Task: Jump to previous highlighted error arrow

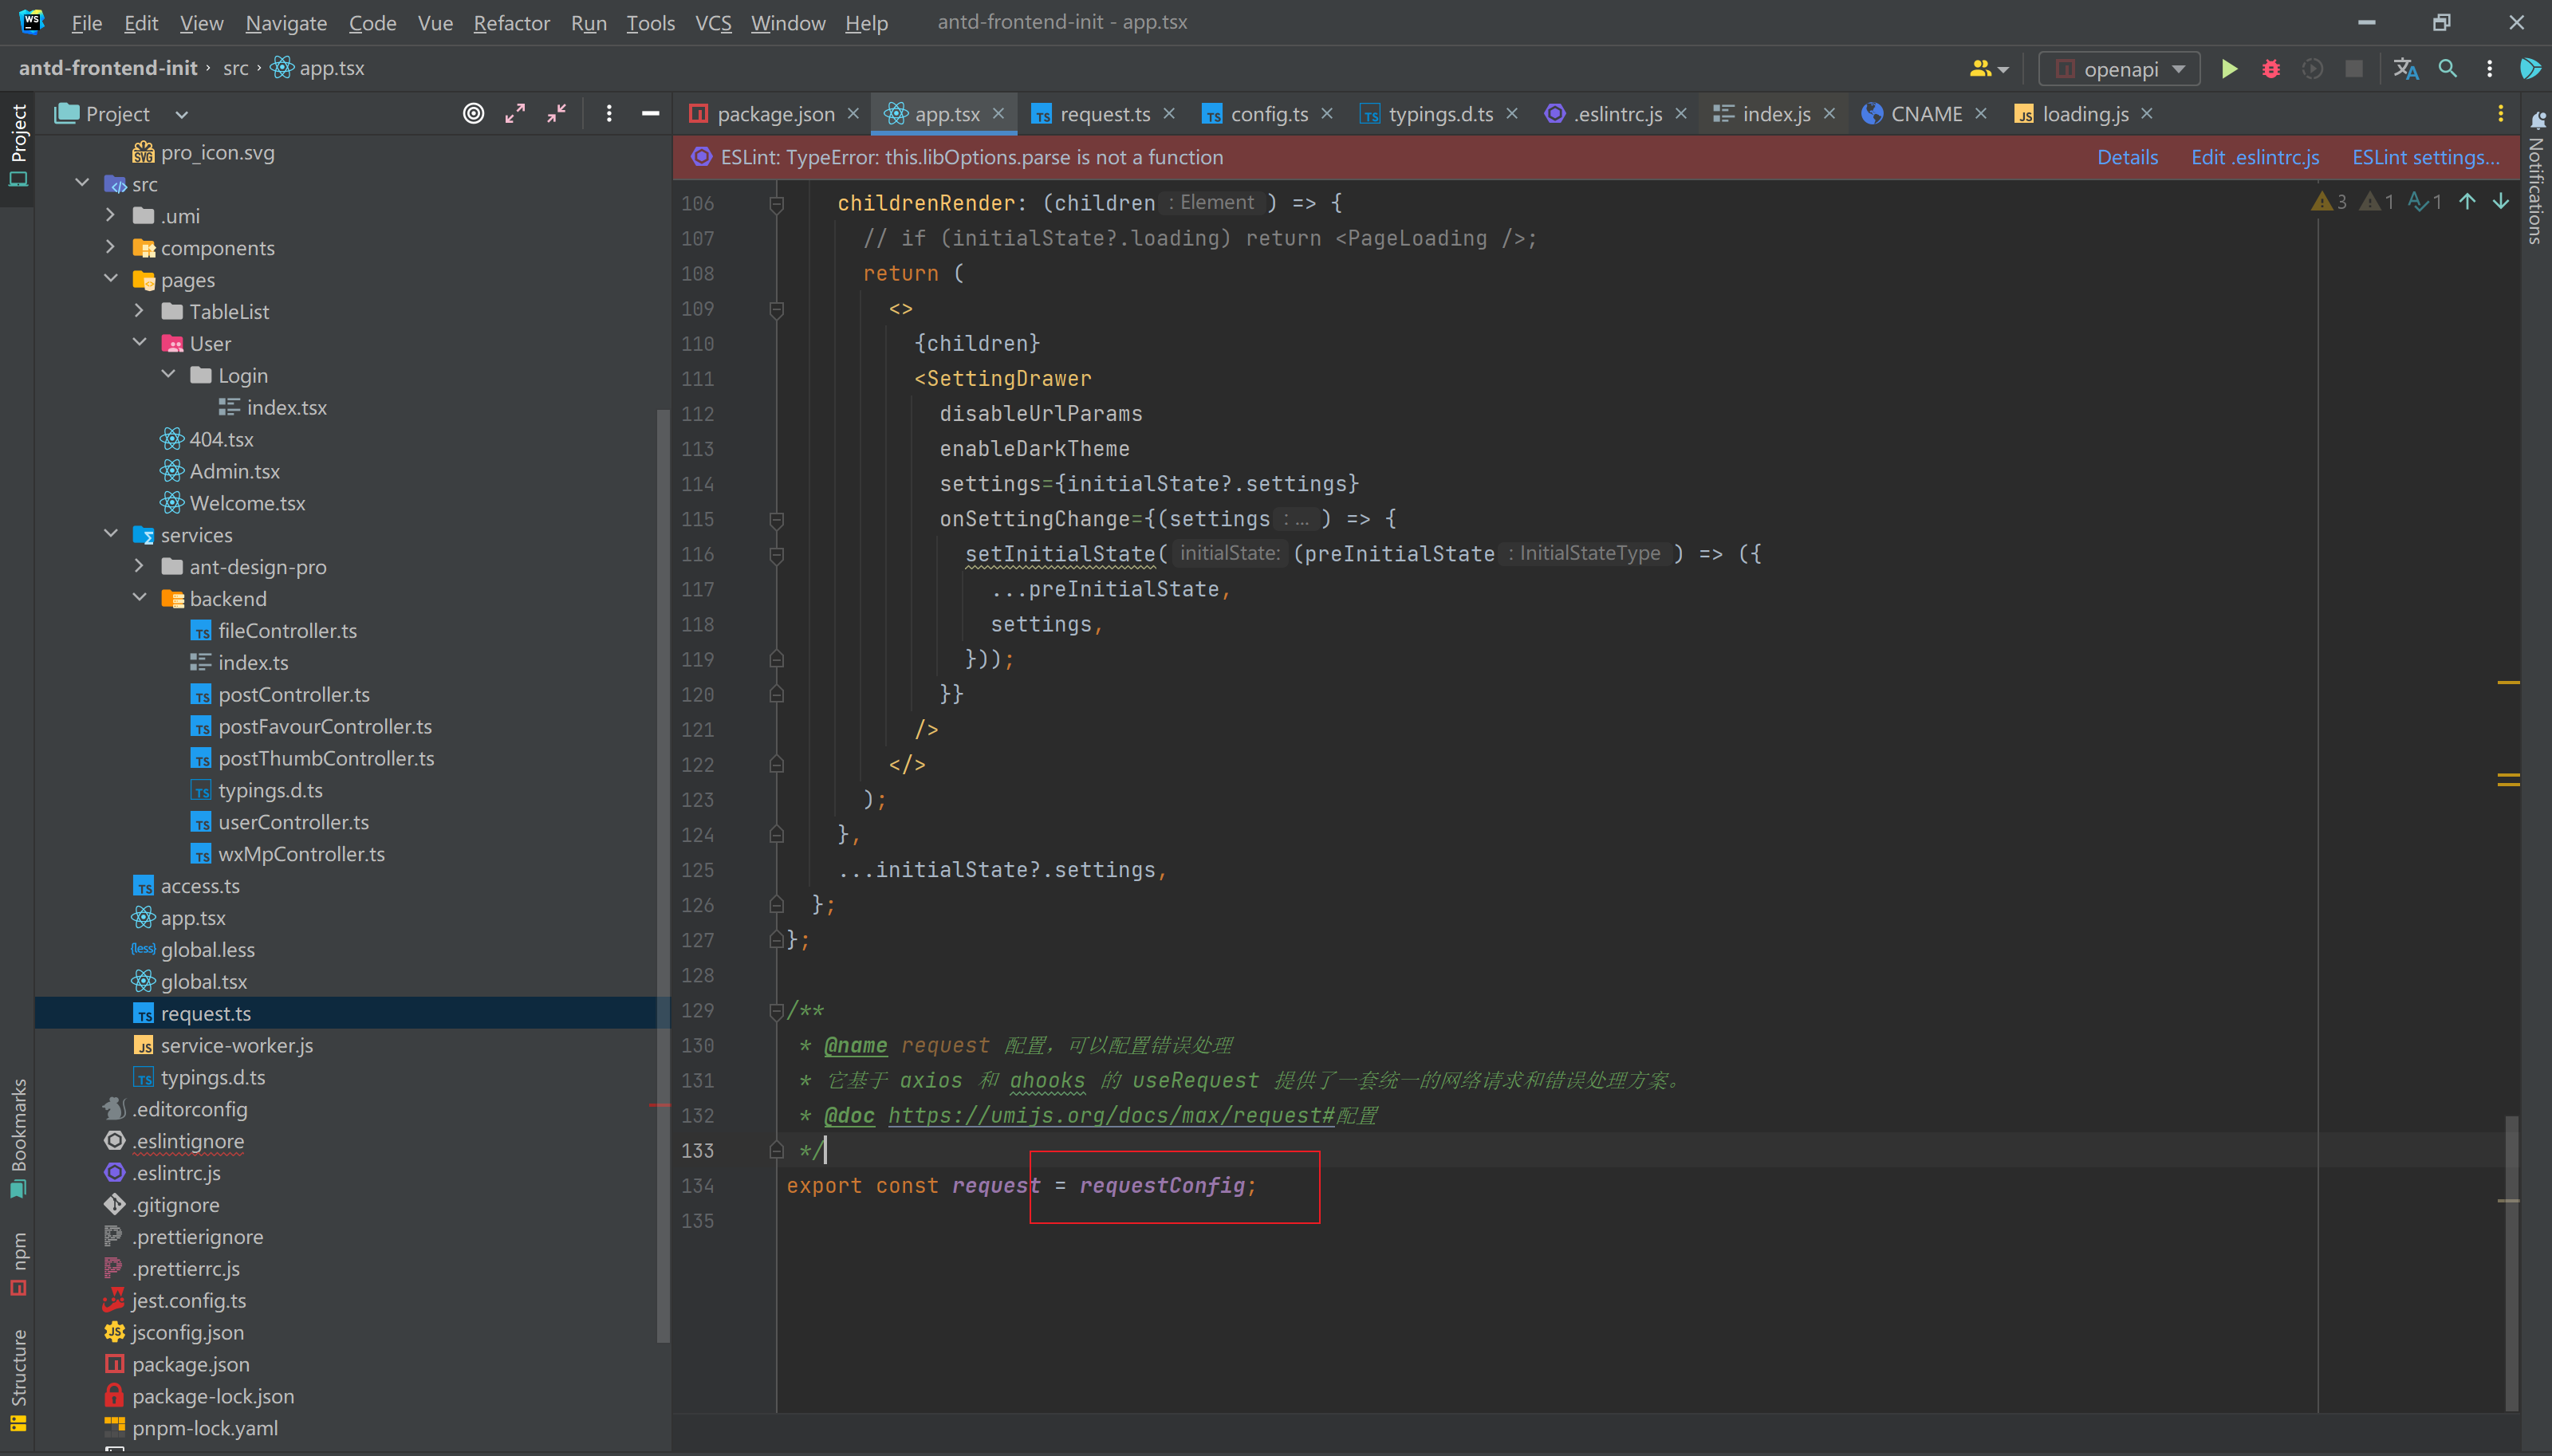Action: point(2468,202)
